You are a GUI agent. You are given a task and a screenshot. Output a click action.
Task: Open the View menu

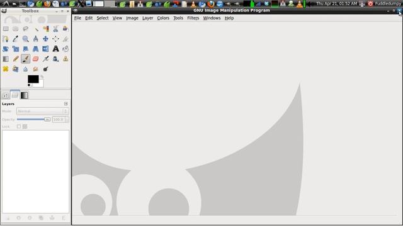(x=117, y=18)
